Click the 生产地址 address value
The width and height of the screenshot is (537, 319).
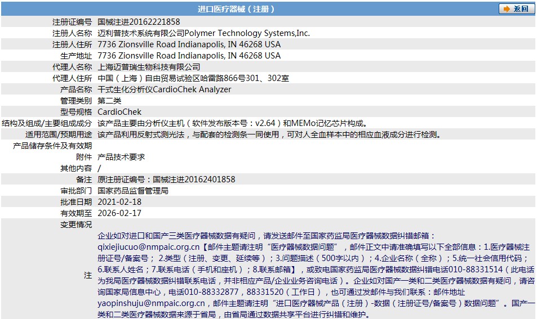point(189,56)
